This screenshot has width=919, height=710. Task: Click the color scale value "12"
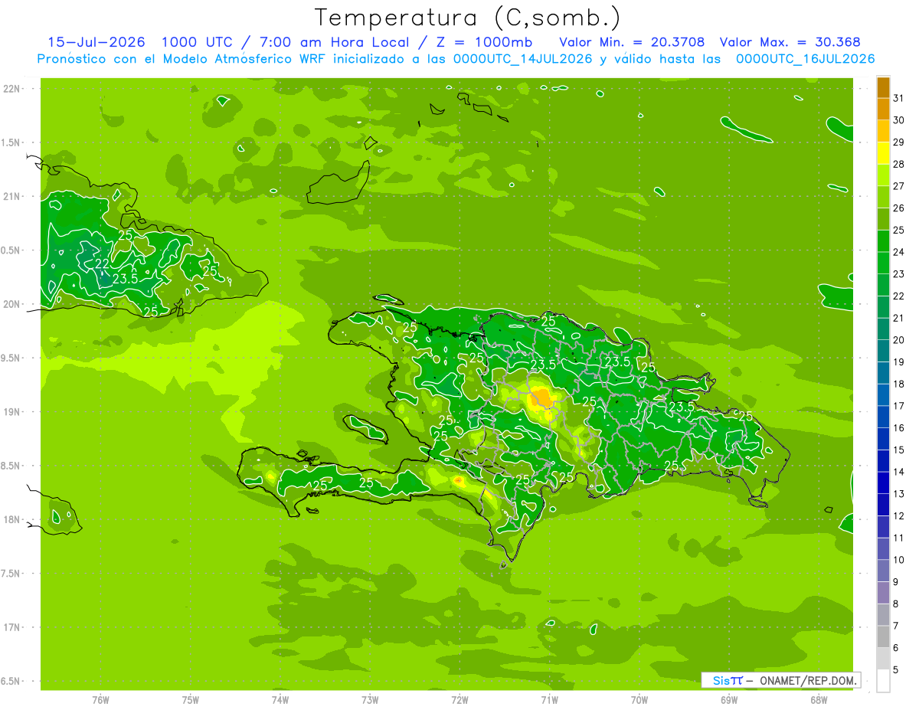899,516
